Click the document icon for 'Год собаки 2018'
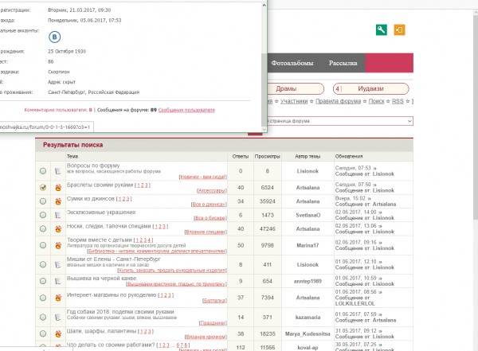 point(58,318)
